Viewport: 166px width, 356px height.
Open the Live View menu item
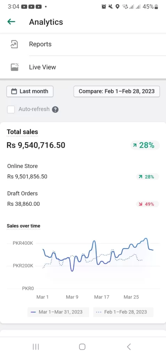pyautogui.click(x=83, y=67)
